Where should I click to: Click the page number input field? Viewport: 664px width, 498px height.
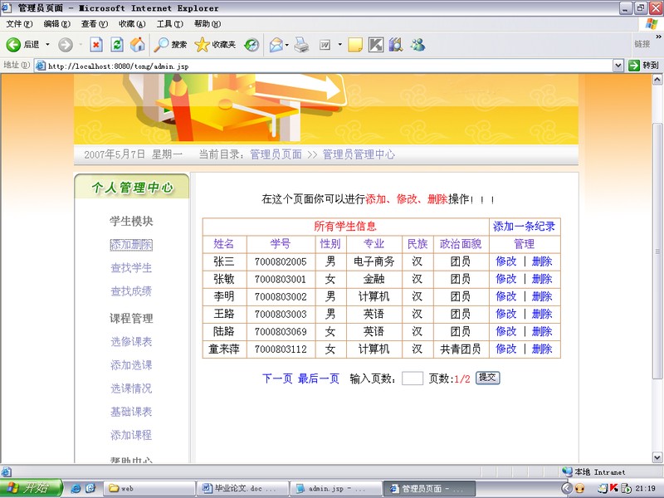pos(412,378)
